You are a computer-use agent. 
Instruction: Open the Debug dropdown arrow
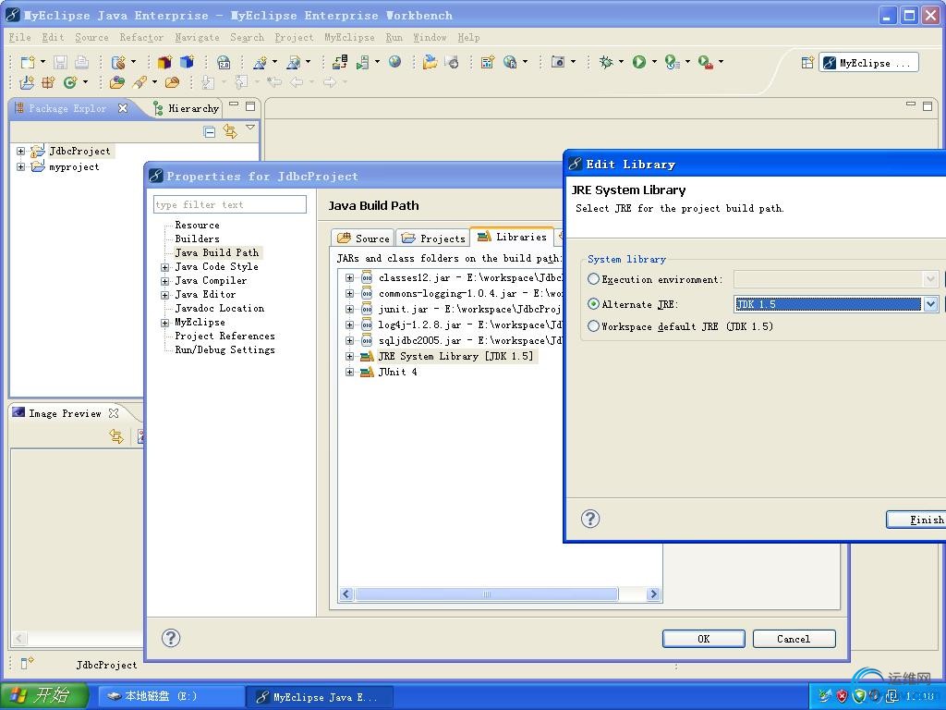point(621,62)
